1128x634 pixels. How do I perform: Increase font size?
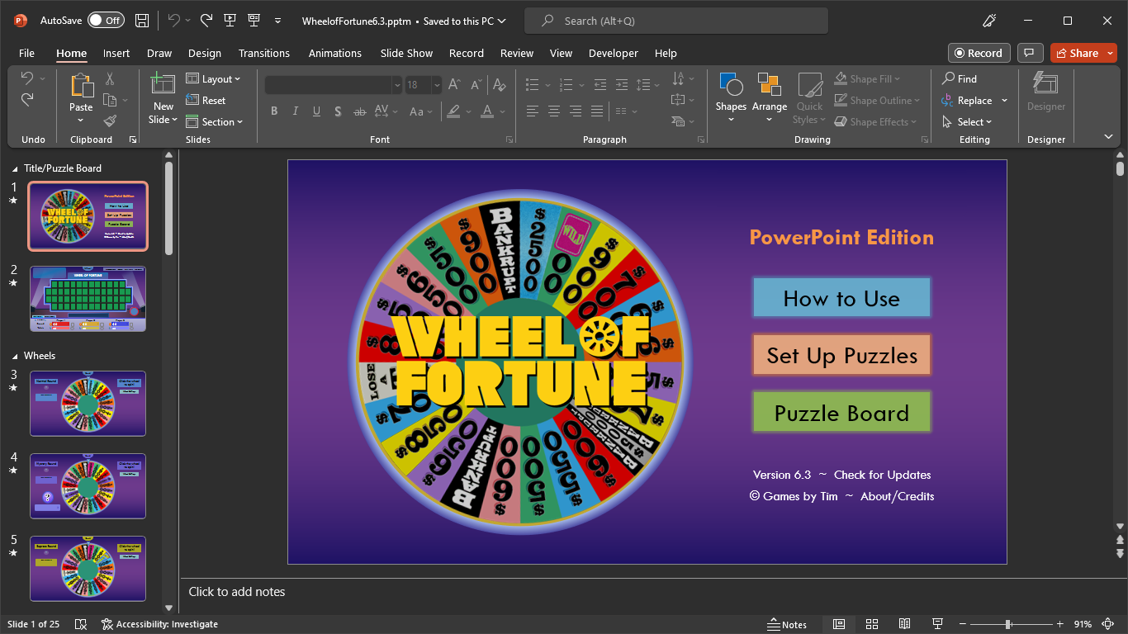tap(456, 85)
